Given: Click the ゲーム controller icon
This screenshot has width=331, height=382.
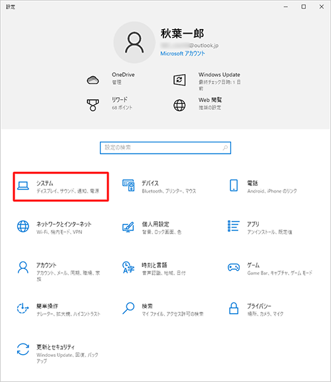Looking at the screenshot, I should click(234, 267).
